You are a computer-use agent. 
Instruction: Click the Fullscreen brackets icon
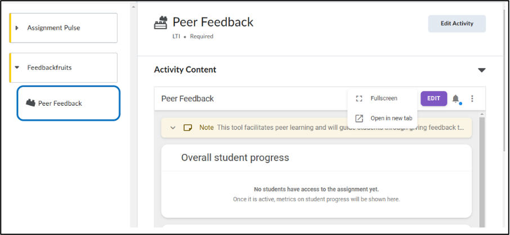pyautogui.click(x=359, y=98)
